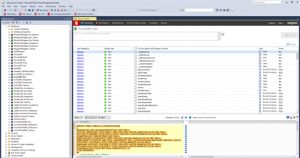300x158 pixels.
Task: Select the AssertEqualsString checkbox
Action: [x=135, y=99]
